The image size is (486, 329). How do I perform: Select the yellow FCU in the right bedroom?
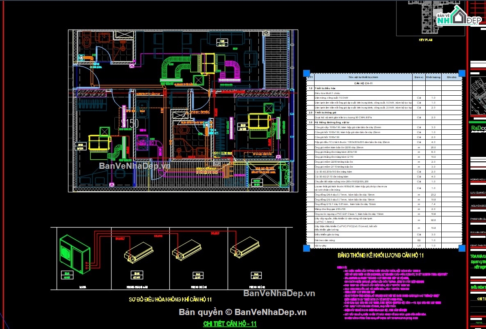pyautogui.click(x=260, y=122)
